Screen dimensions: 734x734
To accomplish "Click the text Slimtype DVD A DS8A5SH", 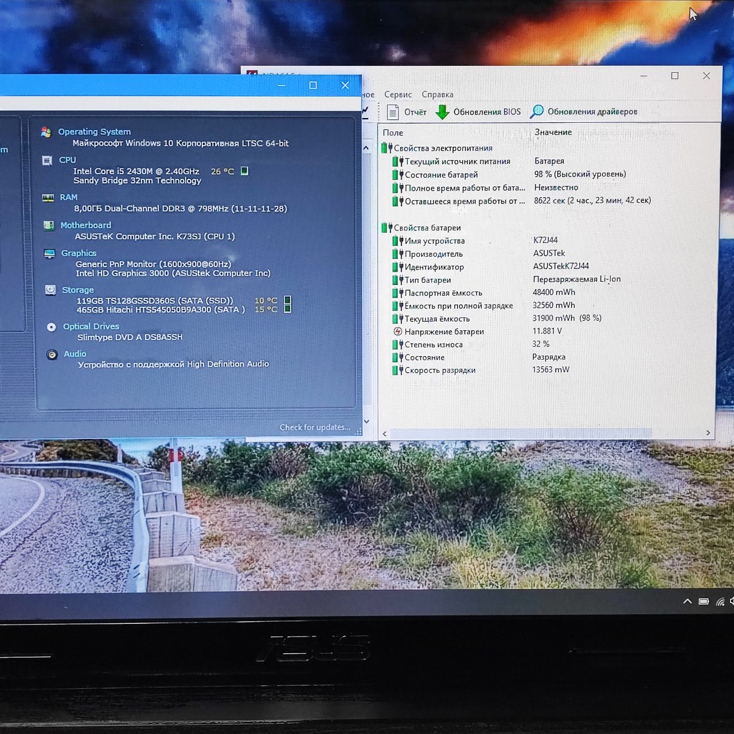I will (x=130, y=337).
